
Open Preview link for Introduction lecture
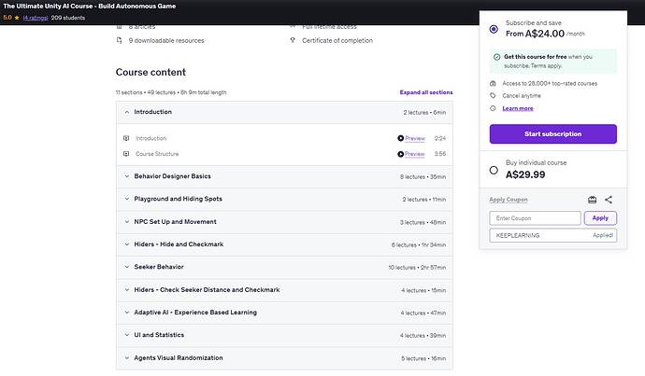click(415, 138)
